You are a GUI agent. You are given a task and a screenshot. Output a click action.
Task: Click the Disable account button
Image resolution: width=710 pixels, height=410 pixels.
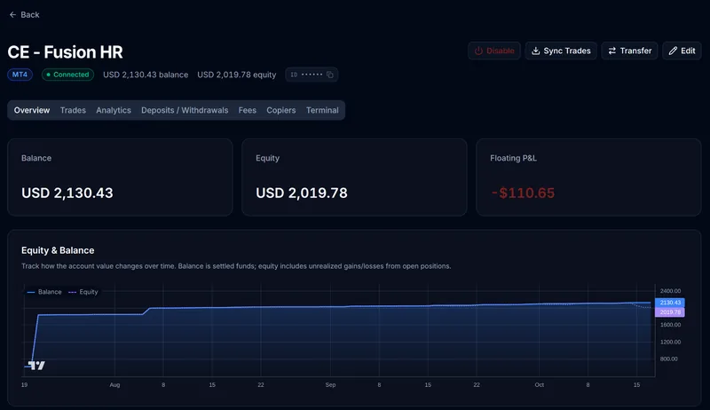(x=494, y=51)
